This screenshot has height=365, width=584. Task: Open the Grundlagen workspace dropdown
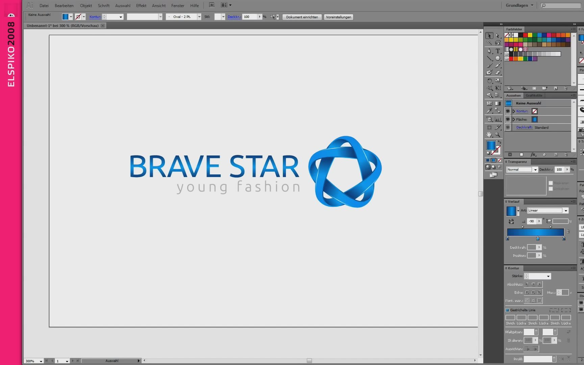tap(519, 5)
